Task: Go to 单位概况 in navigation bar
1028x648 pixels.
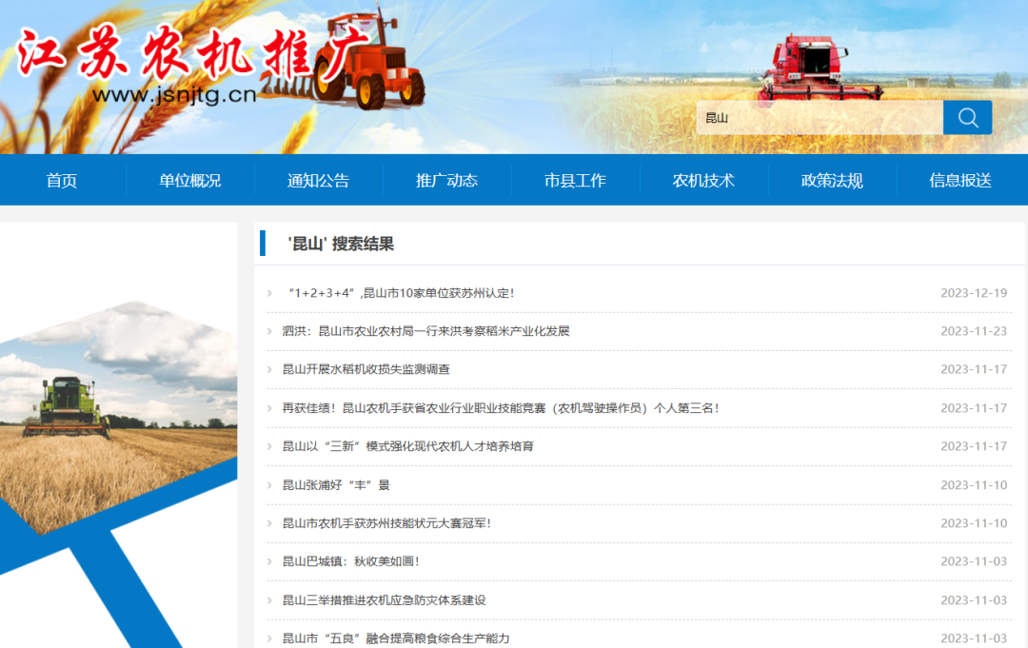Action: [190, 181]
